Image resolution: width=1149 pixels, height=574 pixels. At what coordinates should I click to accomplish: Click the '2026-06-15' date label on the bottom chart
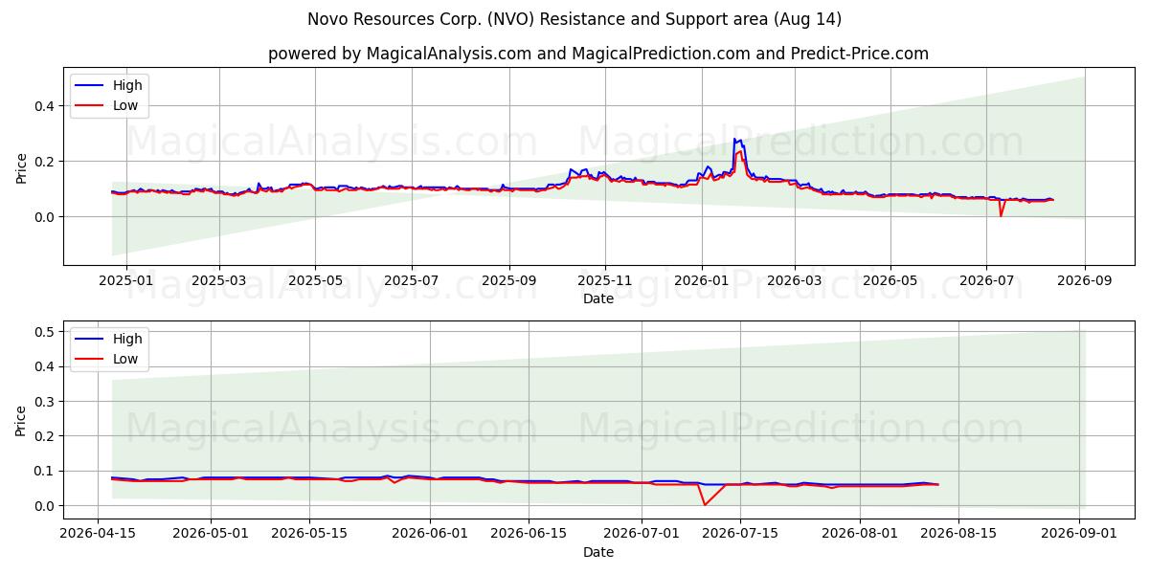[528, 534]
